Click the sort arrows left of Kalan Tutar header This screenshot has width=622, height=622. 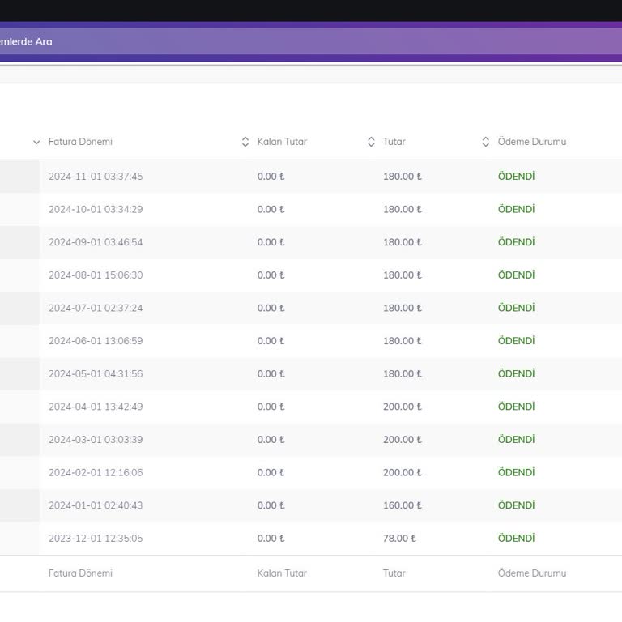point(245,142)
